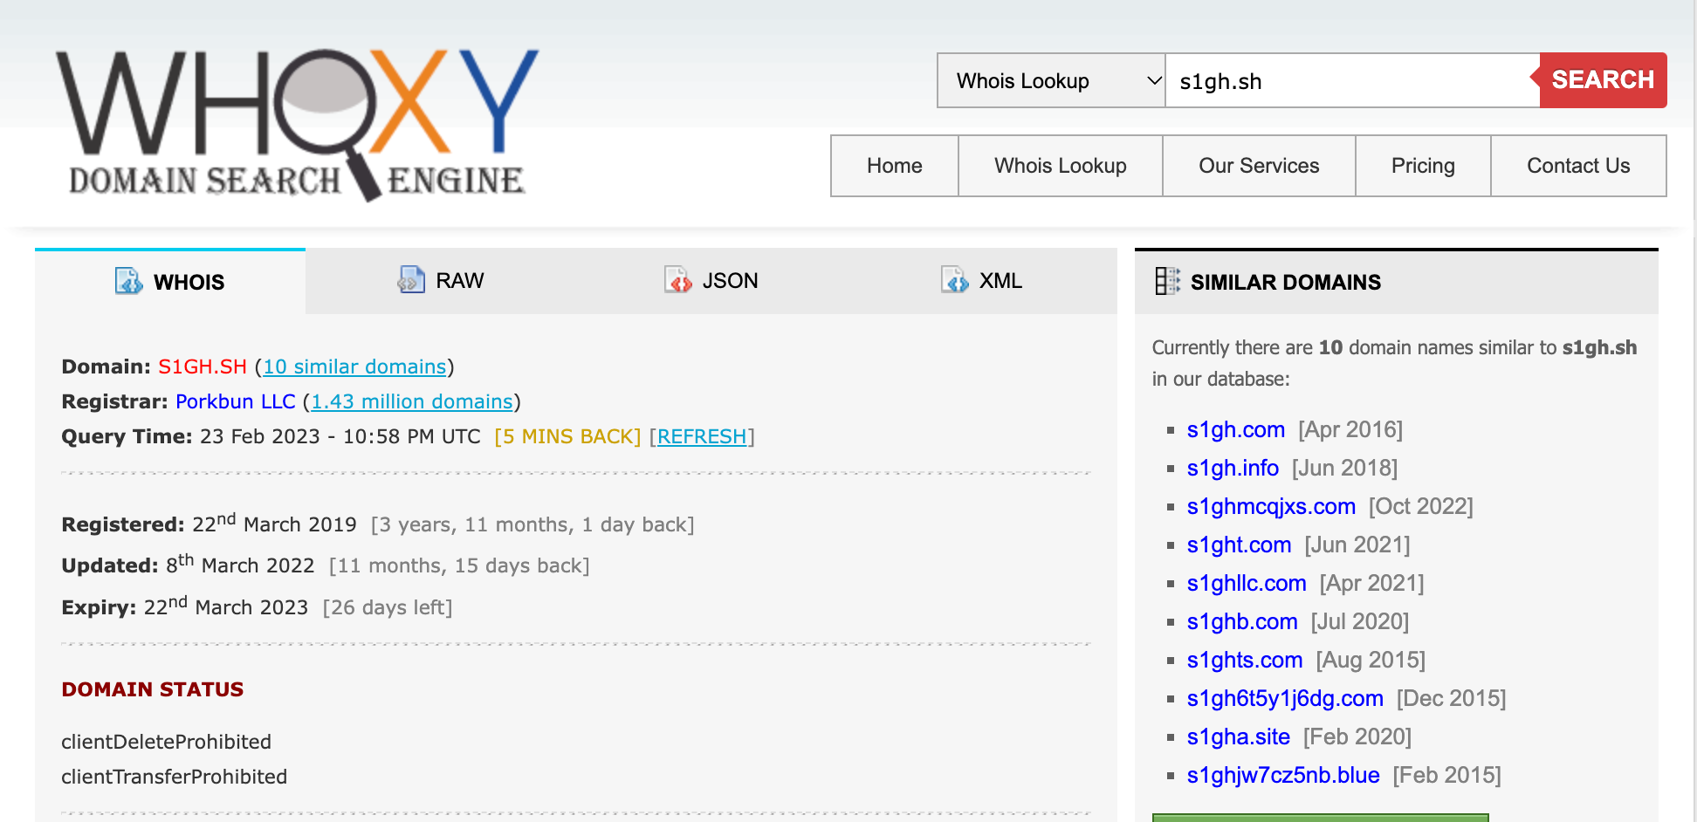This screenshot has height=822, width=1697.
Task: Open Contact Us
Action: tap(1577, 165)
